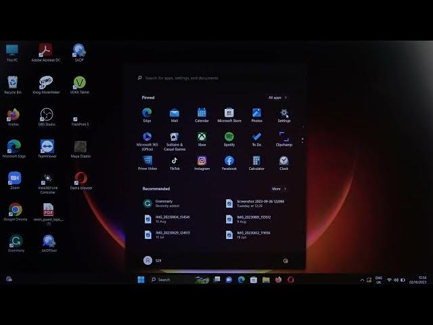Open the user account profile button
The image size is (433, 325).
(x=152, y=260)
